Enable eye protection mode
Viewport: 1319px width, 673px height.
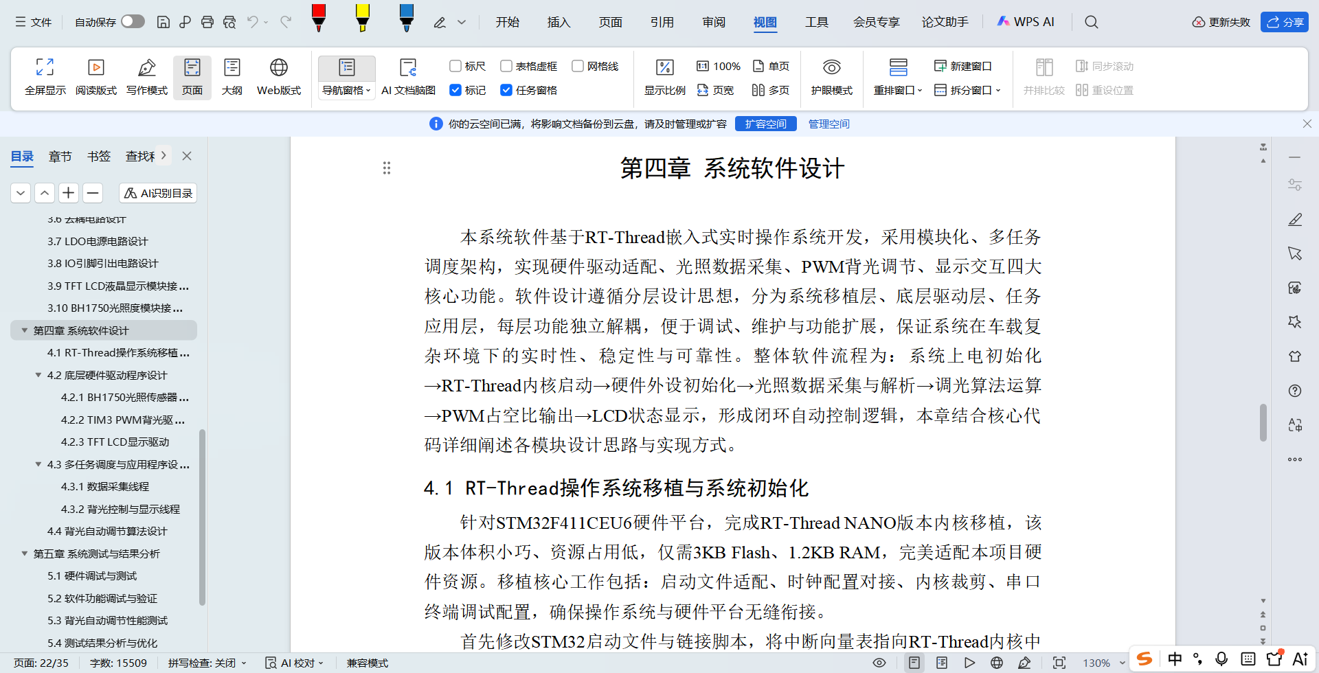pos(831,76)
